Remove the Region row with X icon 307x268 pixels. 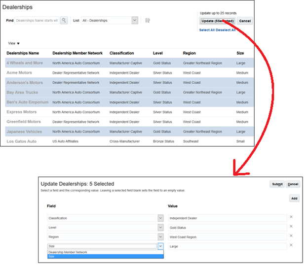[291, 235]
